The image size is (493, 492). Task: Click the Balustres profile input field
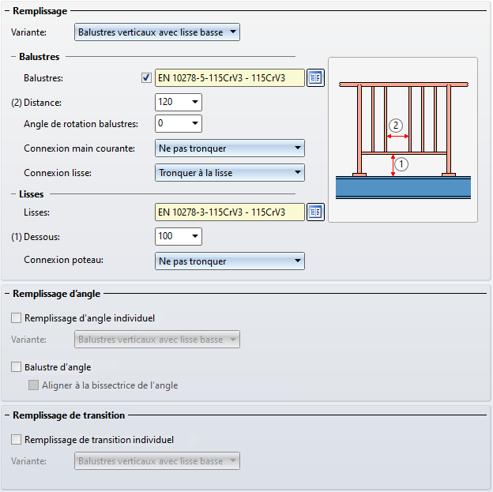click(x=230, y=77)
